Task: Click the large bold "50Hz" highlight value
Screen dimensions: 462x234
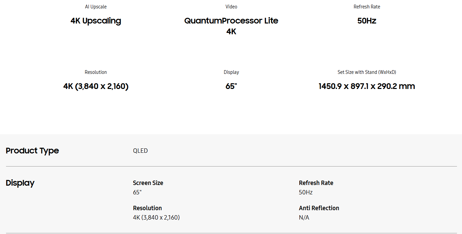Action: [x=367, y=21]
